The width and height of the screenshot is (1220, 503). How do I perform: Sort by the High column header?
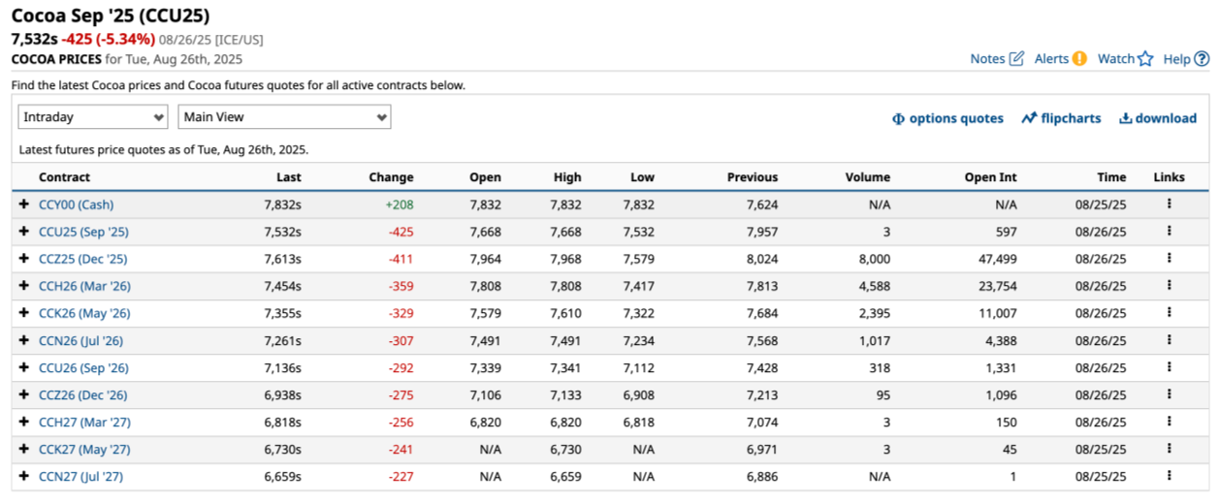(x=567, y=177)
